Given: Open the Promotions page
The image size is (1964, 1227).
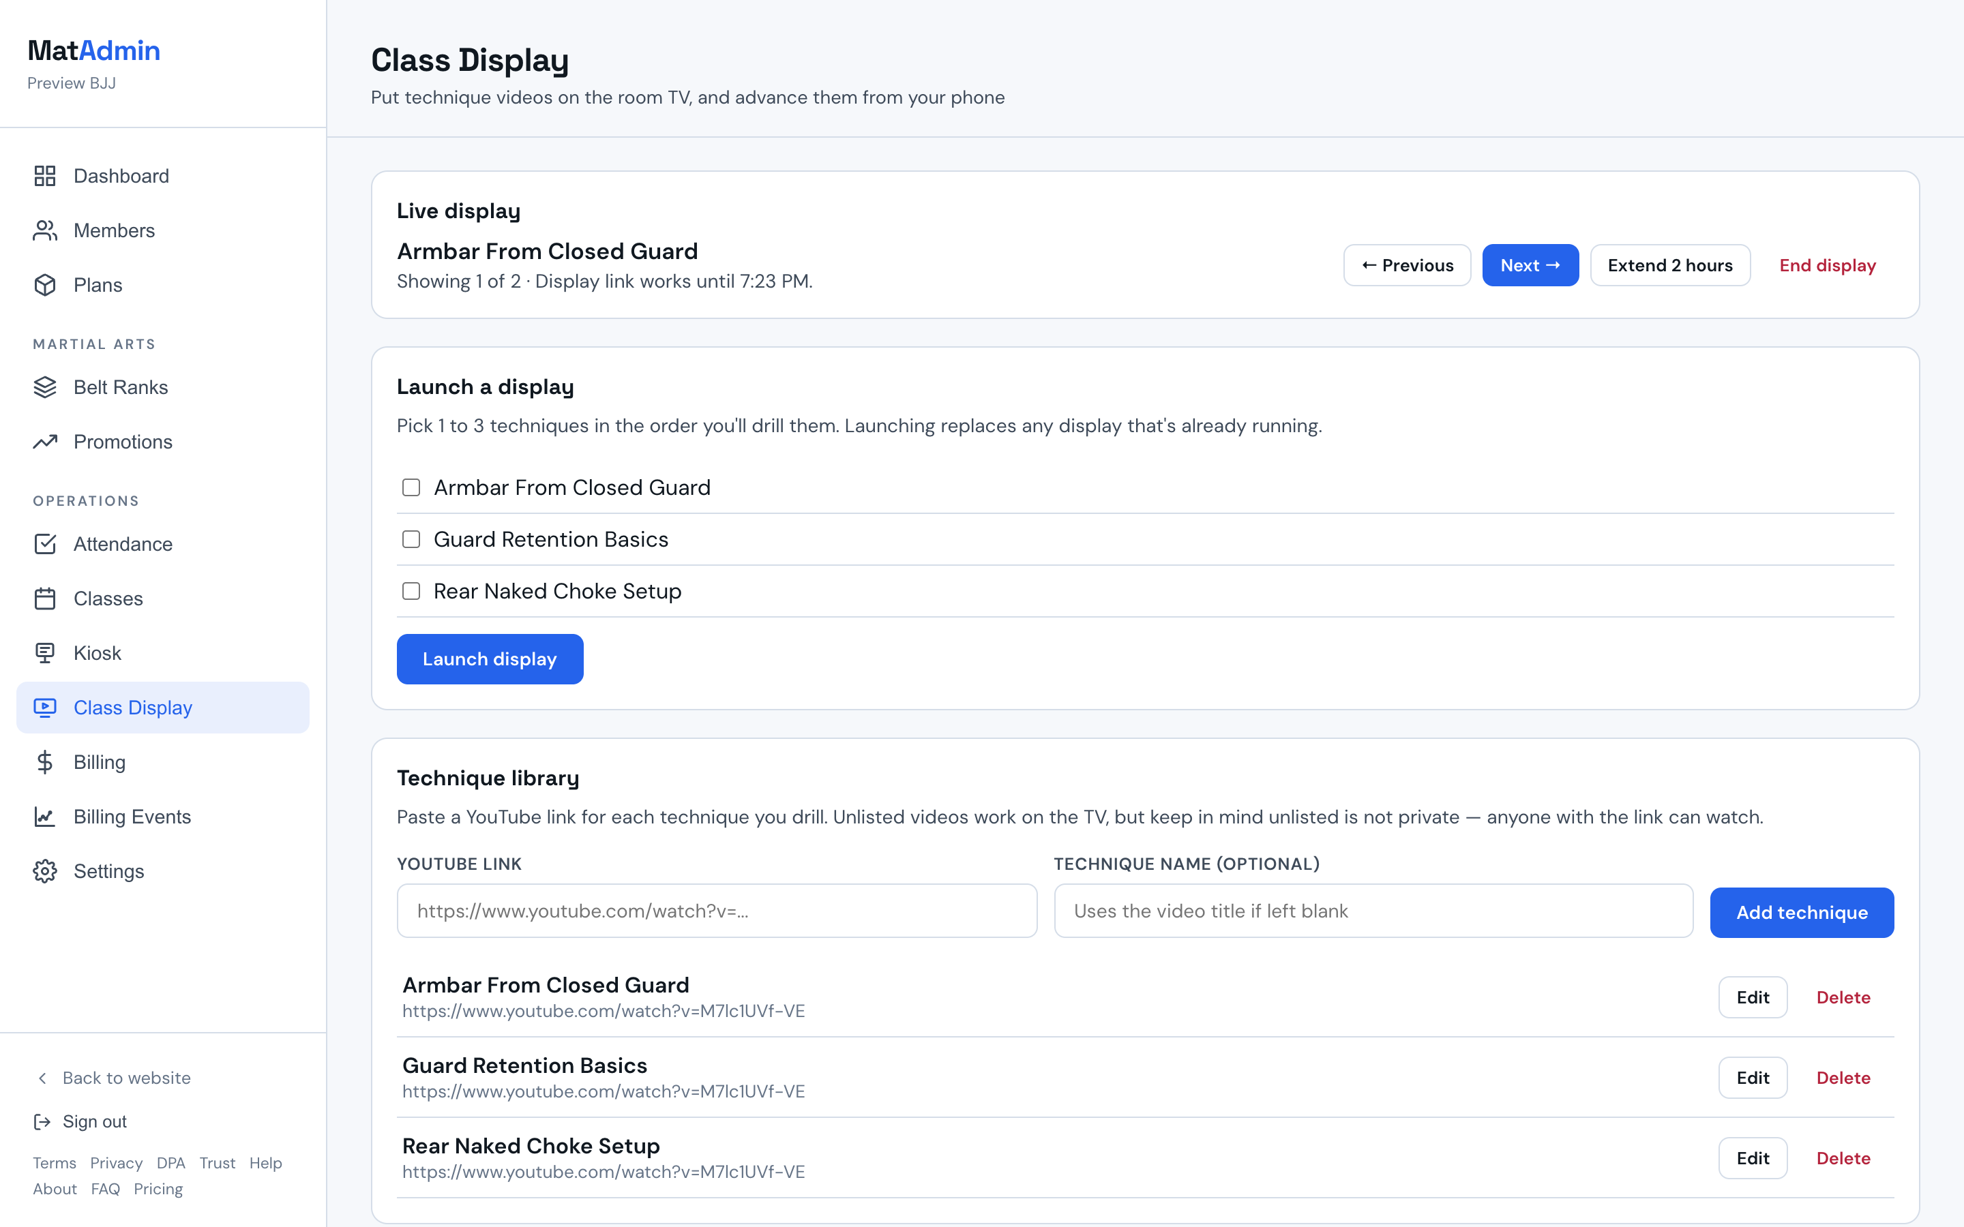Looking at the screenshot, I should tap(162, 442).
